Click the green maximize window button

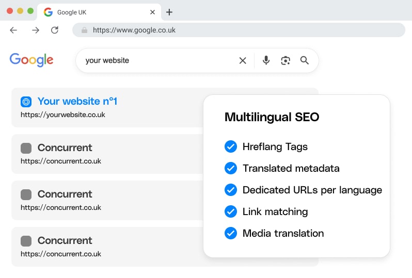click(x=30, y=11)
